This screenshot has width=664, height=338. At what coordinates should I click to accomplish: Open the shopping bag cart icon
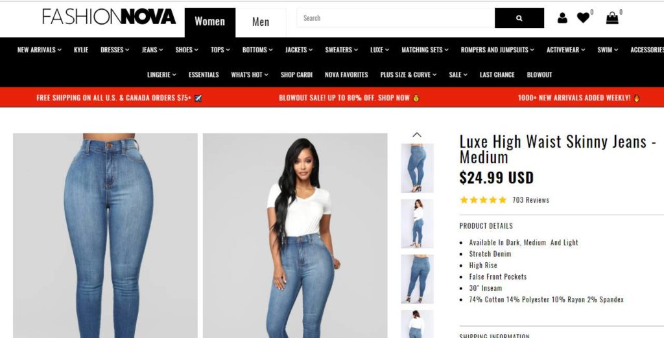[612, 17]
